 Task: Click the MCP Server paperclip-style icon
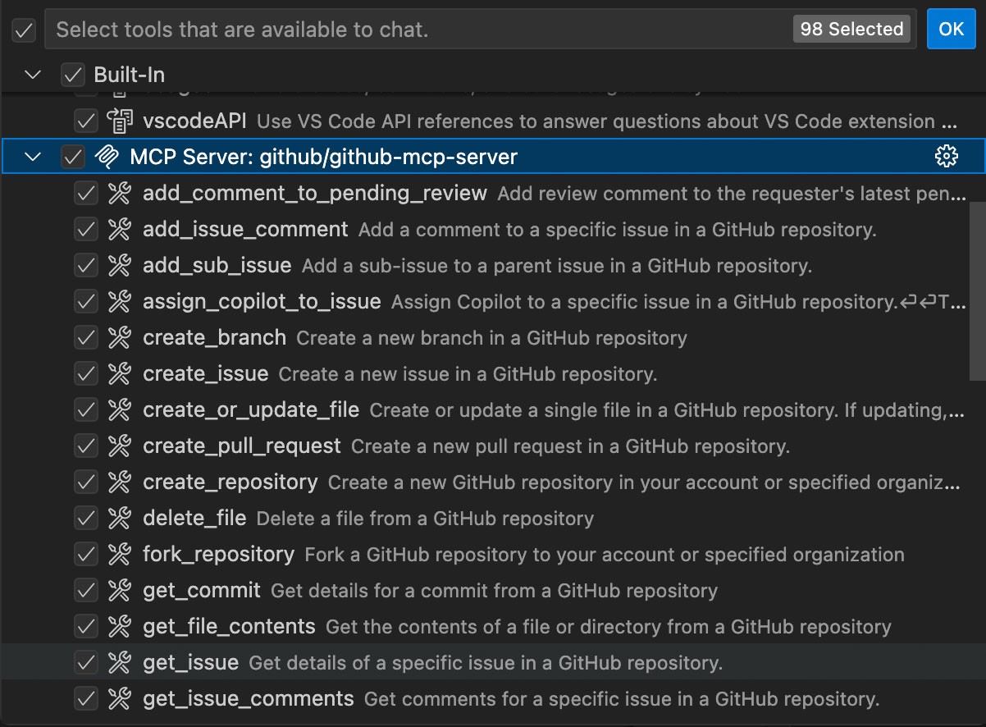click(x=107, y=157)
